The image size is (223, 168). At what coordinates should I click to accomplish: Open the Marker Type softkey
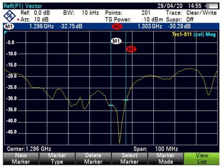point(57,159)
